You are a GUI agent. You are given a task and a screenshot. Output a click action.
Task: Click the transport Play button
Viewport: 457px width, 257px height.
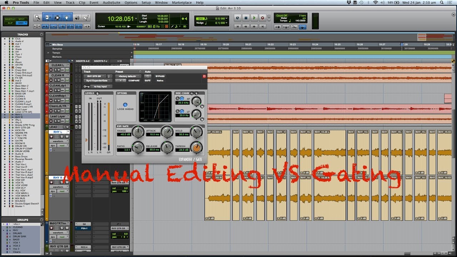(x=254, y=18)
